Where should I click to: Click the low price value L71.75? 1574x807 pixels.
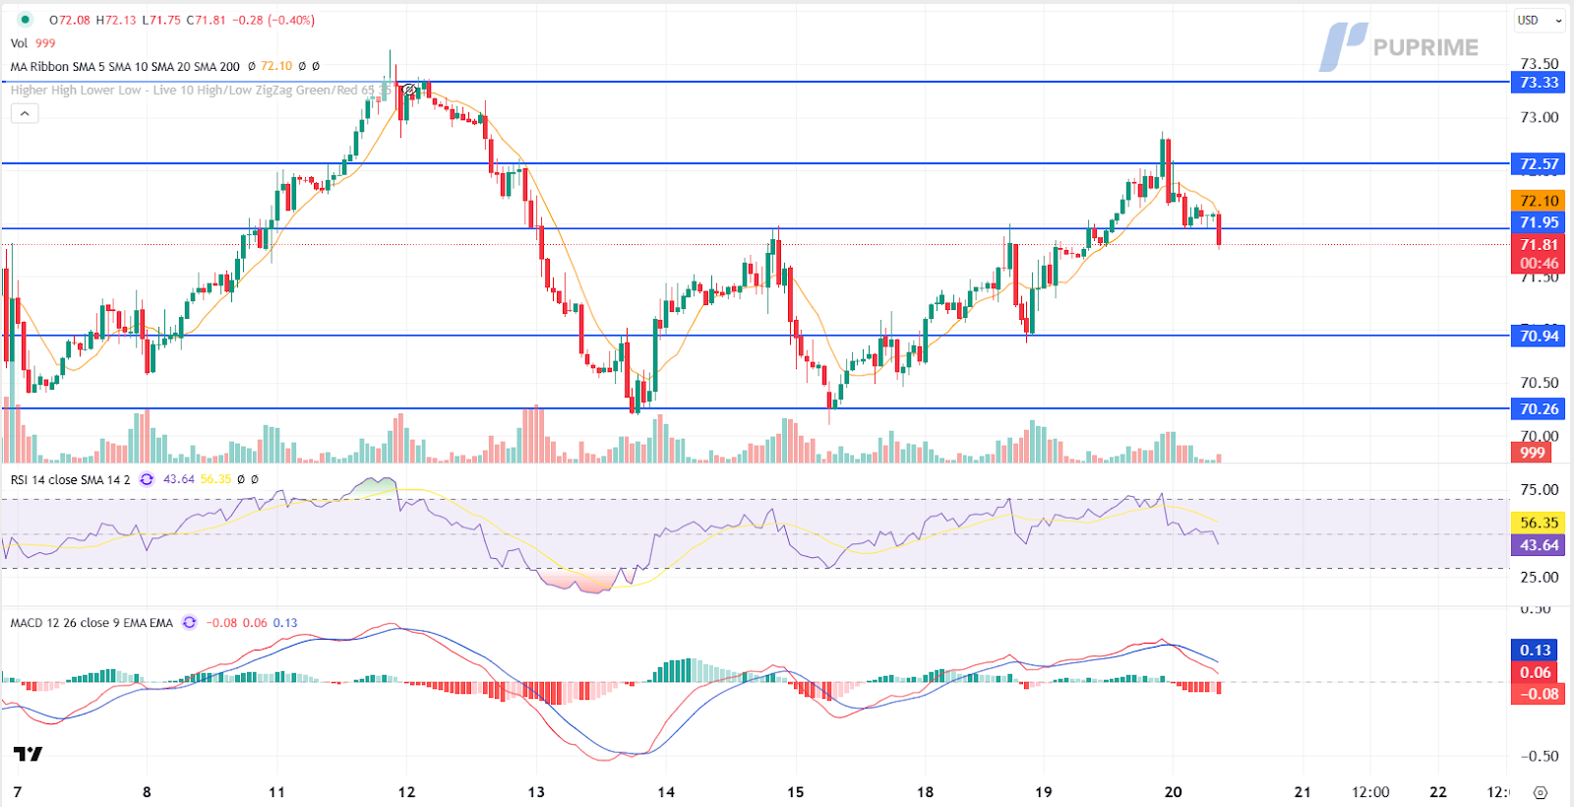161,20
